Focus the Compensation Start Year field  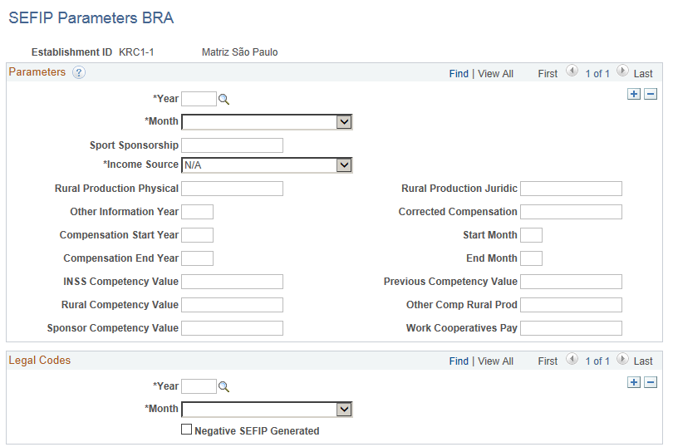pos(198,235)
